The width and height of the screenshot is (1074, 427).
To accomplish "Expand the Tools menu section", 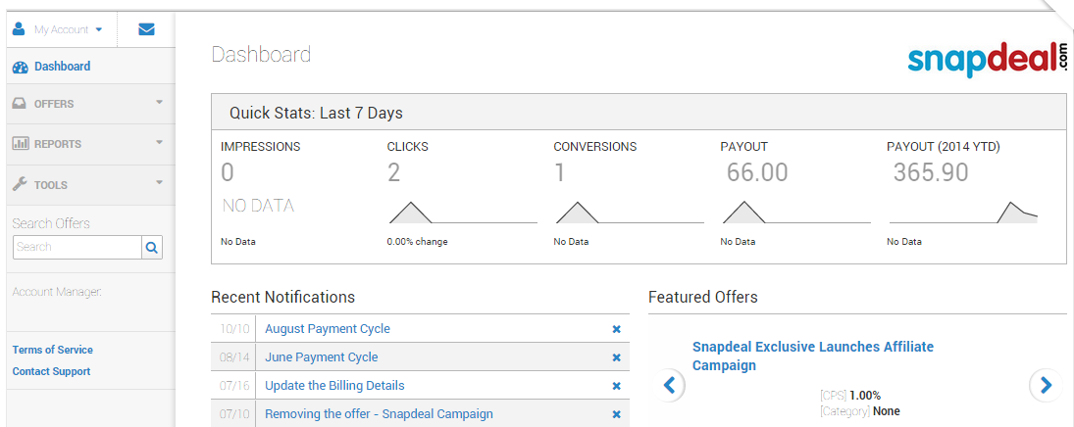I will point(87,185).
